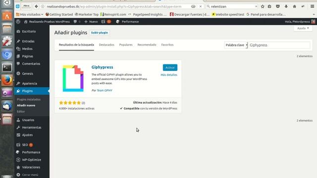Click the Subir plugin button
Image resolution: width=317 pixels, height=178 pixels.
click(x=100, y=33)
